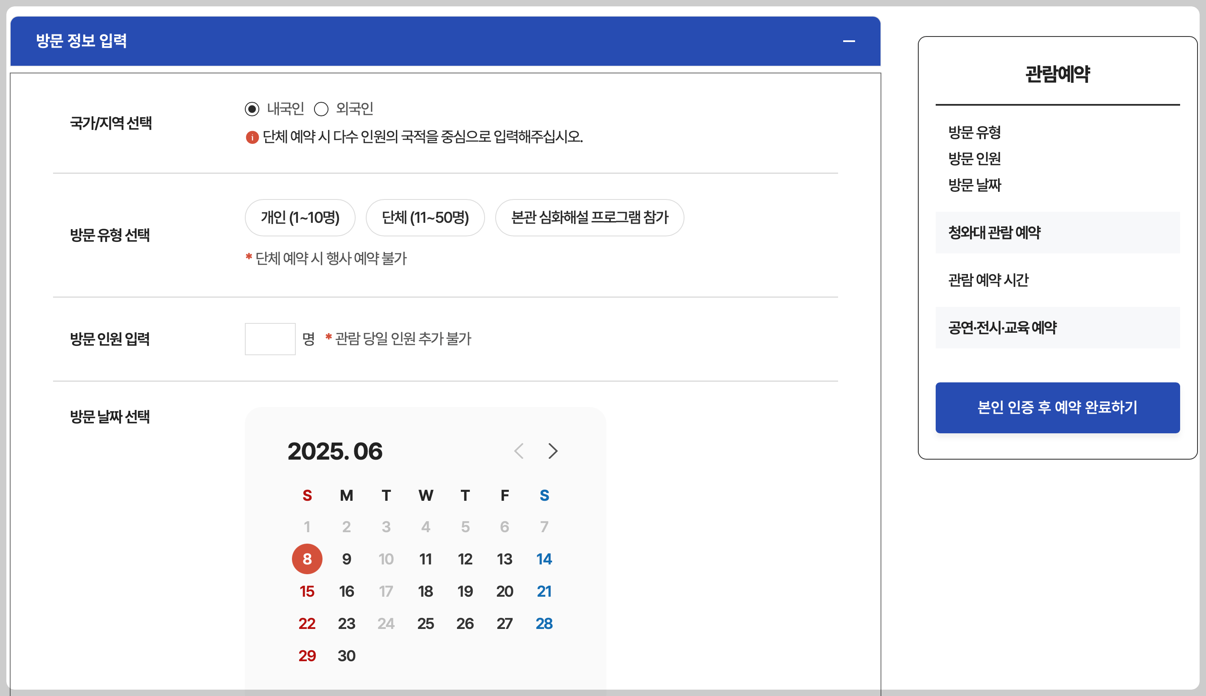This screenshot has height=696, width=1206.
Task: Click the visitor count input field
Action: 270,339
